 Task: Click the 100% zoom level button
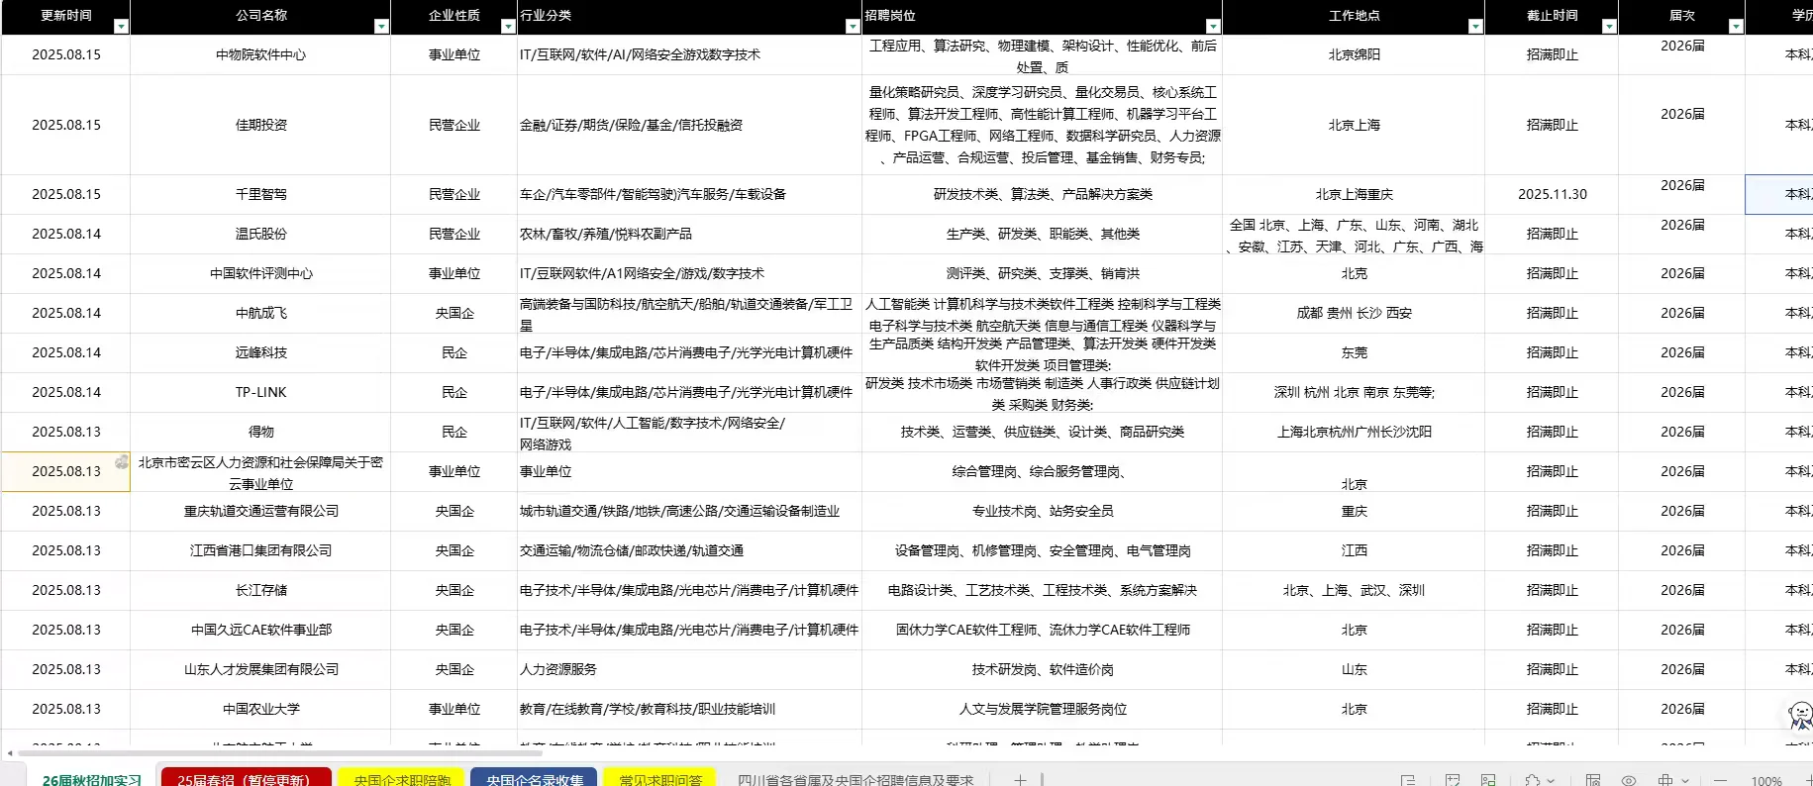(1766, 780)
